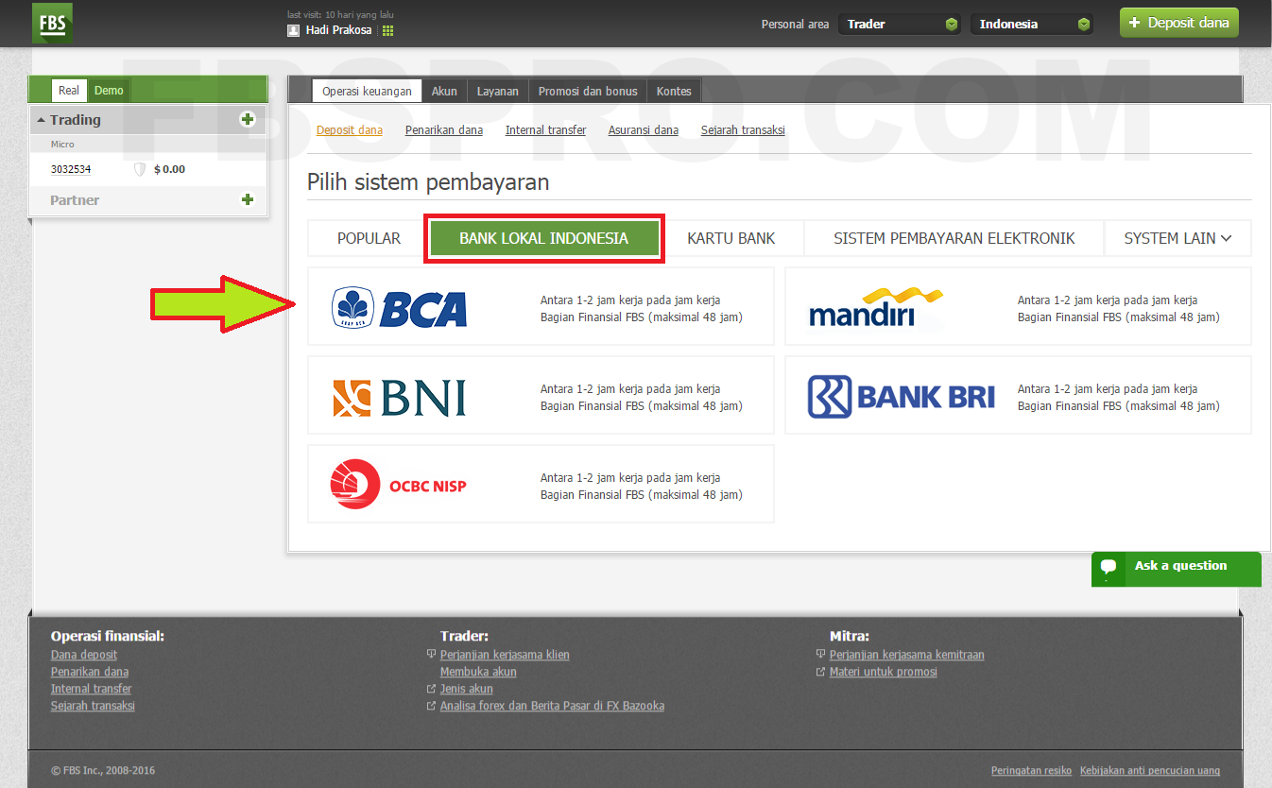Open footer Penarikan dana link
This screenshot has width=1272, height=788.
[x=90, y=672]
